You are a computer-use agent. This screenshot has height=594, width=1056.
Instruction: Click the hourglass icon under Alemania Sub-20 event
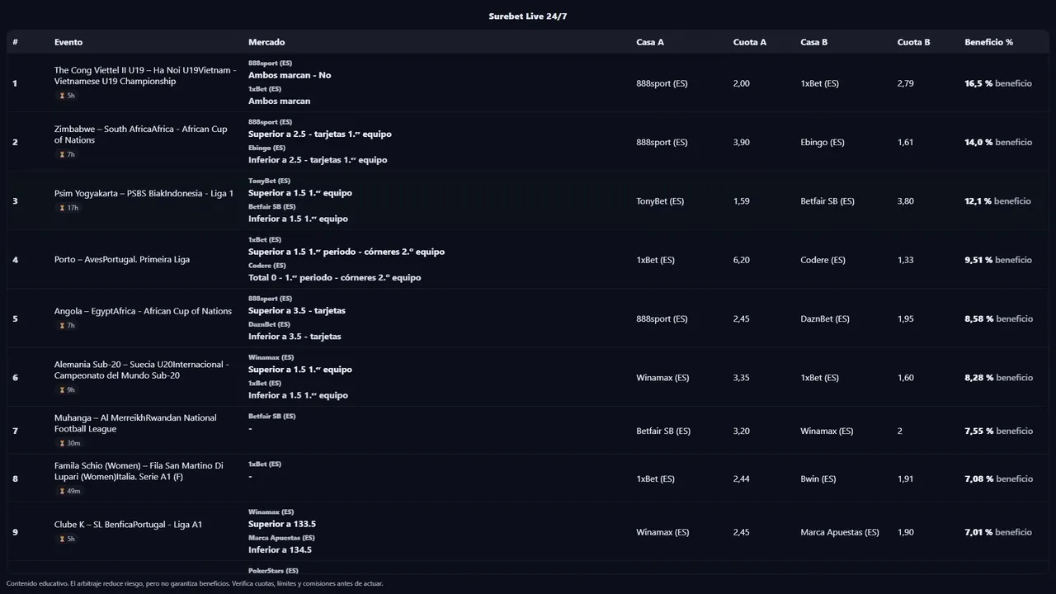click(x=62, y=390)
